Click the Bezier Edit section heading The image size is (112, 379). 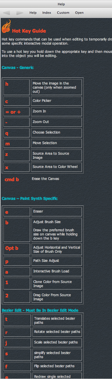(40, 310)
